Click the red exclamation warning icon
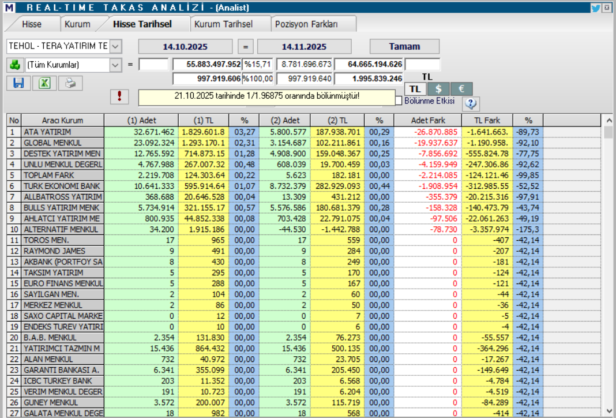Image resolution: width=616 pixels, height=418 pixels. click(119, 96)
